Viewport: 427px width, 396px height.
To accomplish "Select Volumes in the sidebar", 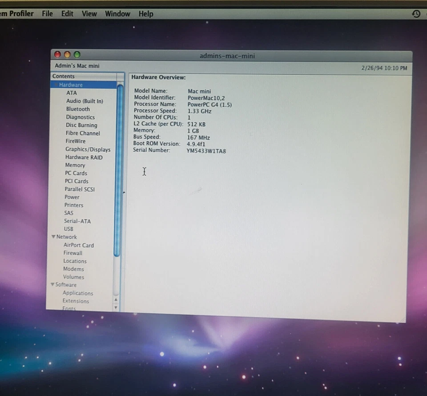I will [x=73, y=277].
